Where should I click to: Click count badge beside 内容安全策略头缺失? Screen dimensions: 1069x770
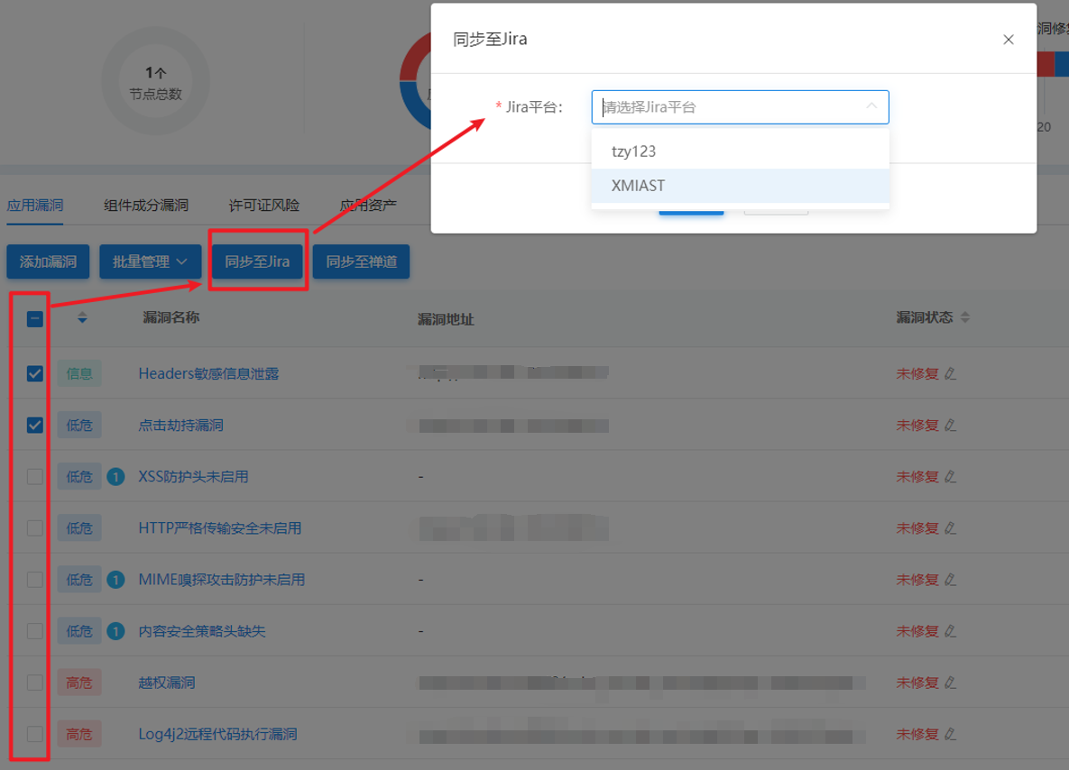115,631
